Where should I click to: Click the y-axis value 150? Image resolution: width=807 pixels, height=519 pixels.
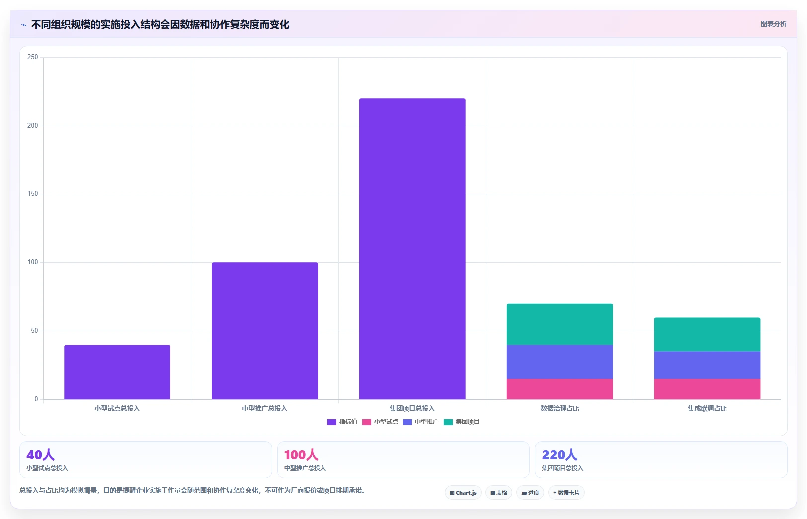tap(33, 194)
